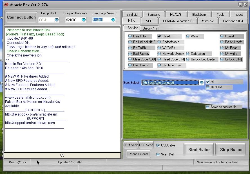This screenshot has width=250, height=174.
Task: Switch to the Unlock/Fix sub-tab
Action: tap(150, 28)
